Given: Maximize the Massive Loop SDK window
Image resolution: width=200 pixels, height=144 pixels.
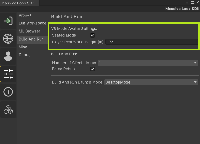Looking at the screenshot, I should (193, 2).
